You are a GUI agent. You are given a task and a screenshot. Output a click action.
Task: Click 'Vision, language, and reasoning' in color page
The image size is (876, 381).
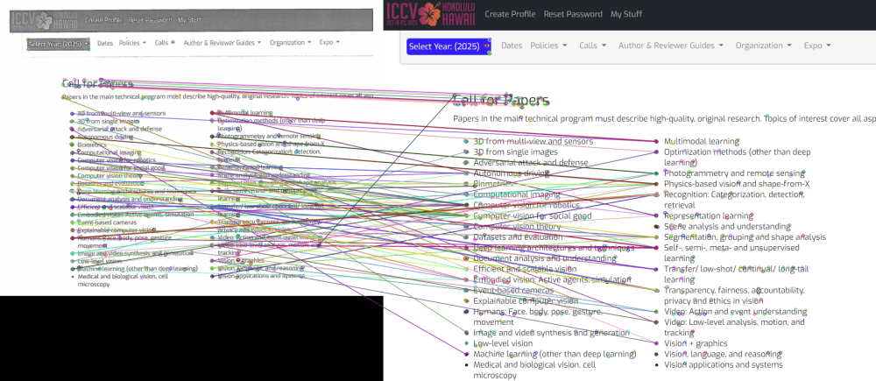click(x=723, y=354)
